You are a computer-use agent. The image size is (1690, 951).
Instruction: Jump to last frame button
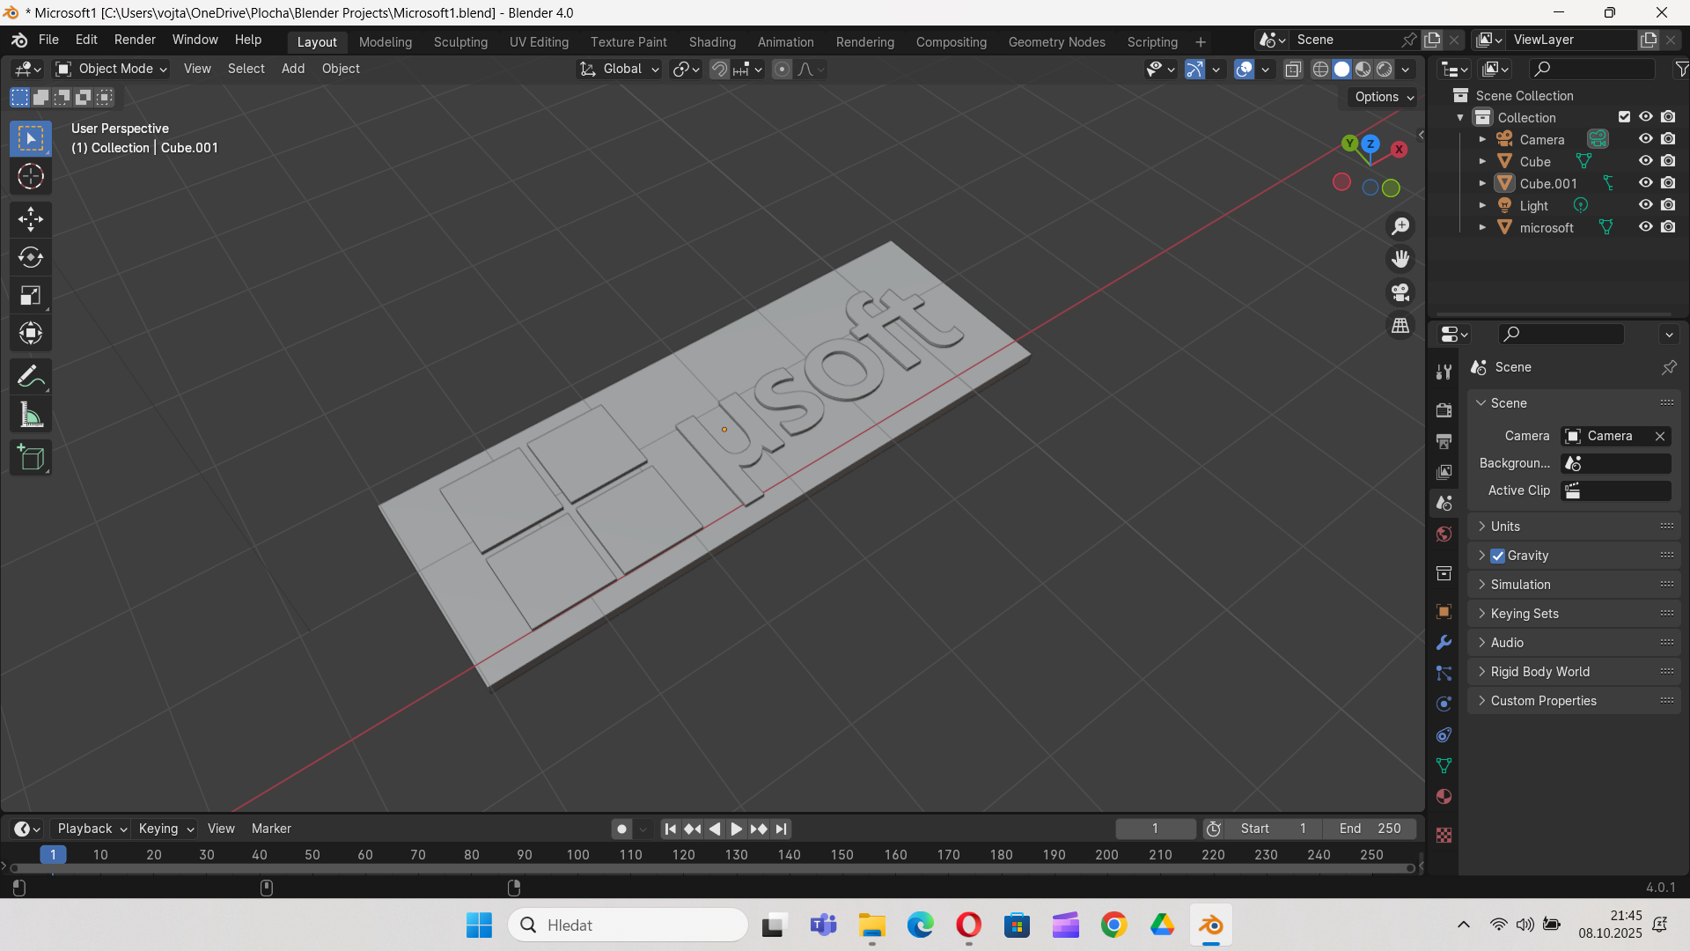[781, 829]
